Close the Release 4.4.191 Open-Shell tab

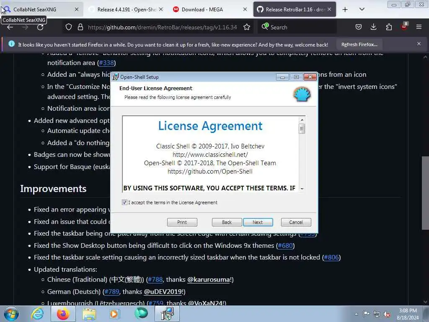(161, 9)
